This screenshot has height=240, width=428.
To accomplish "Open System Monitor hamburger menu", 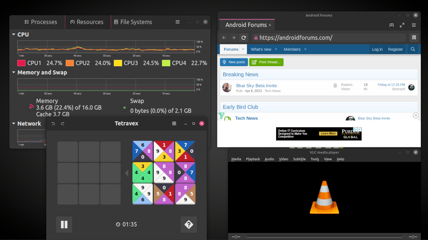I will (178, 22).
